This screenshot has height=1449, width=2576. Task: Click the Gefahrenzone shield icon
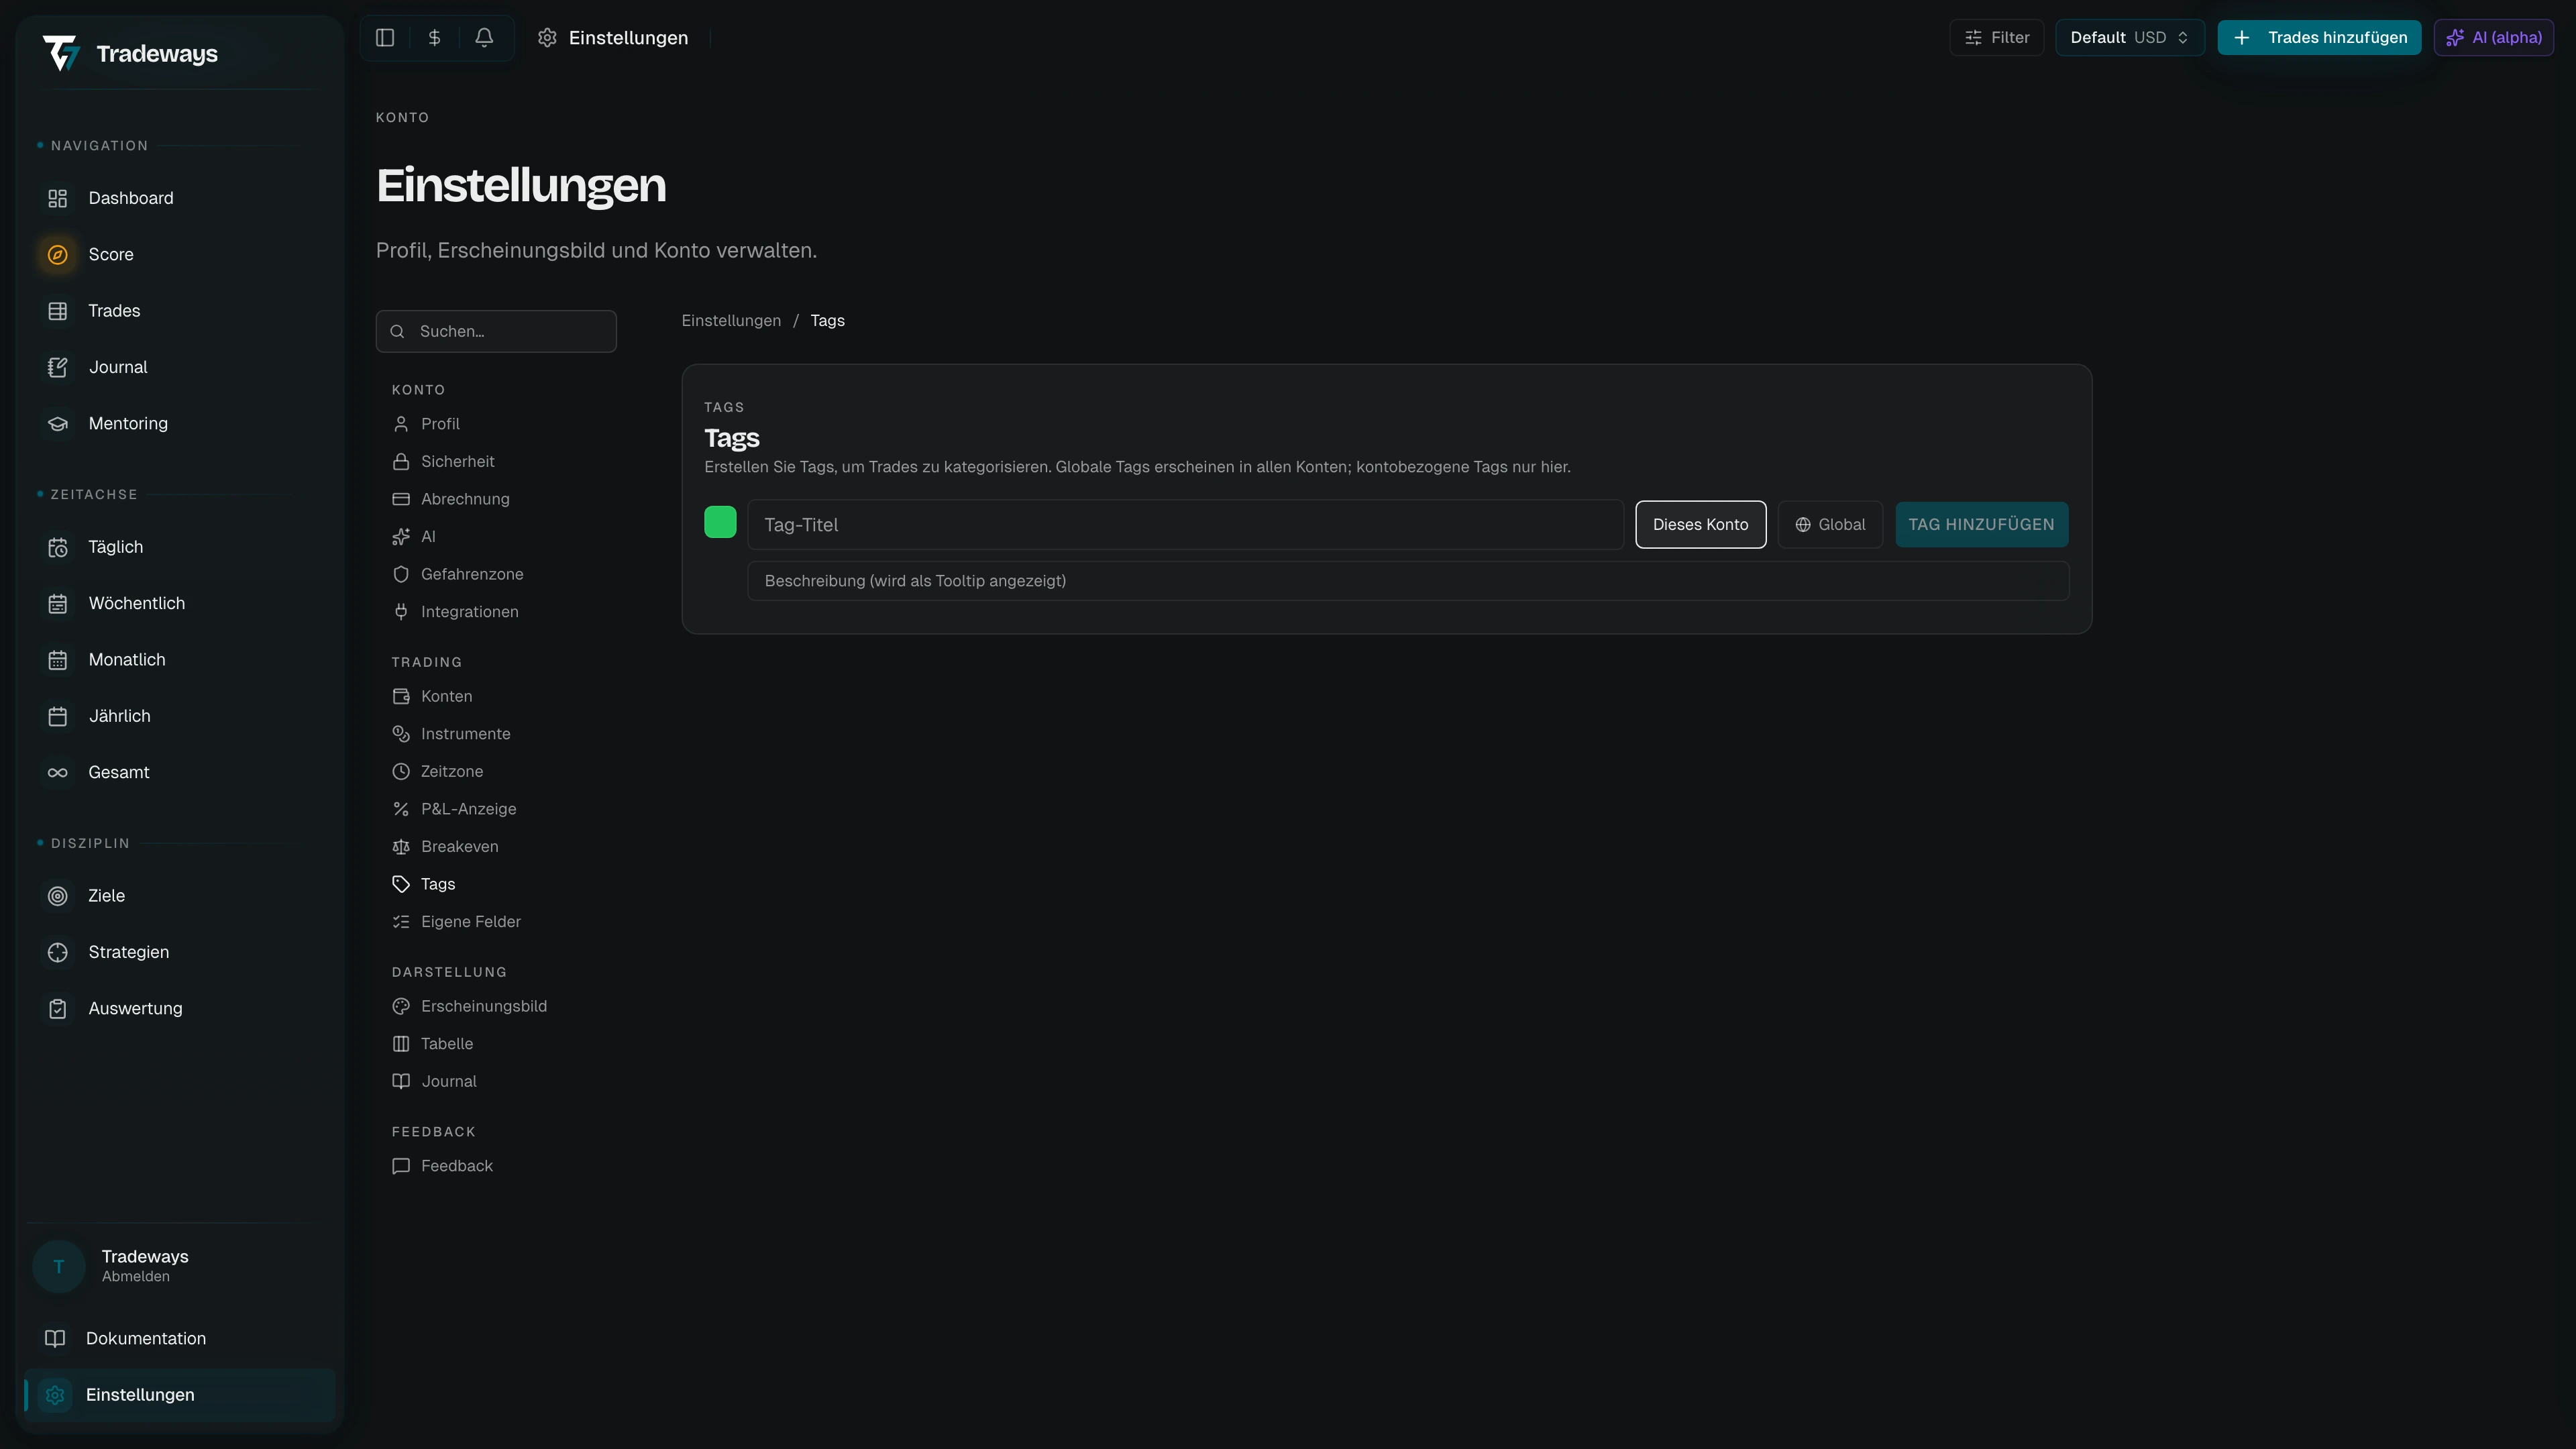pos(401,574)
